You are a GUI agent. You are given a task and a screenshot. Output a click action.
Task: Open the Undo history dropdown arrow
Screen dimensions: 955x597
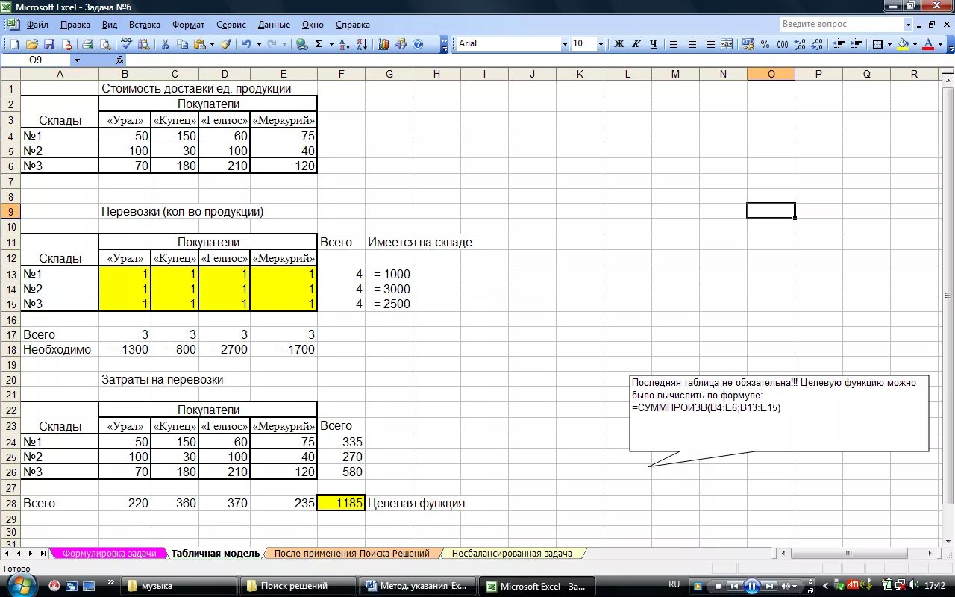pyautogui.click(x=259, y=44)
